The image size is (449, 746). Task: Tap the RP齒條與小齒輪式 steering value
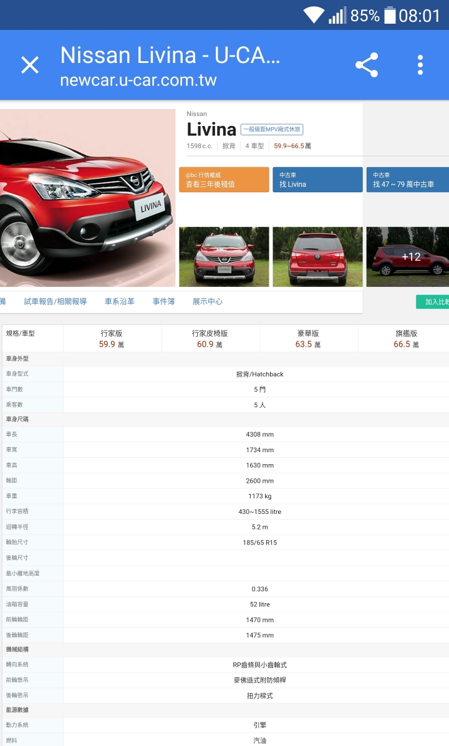click(259, 665)
